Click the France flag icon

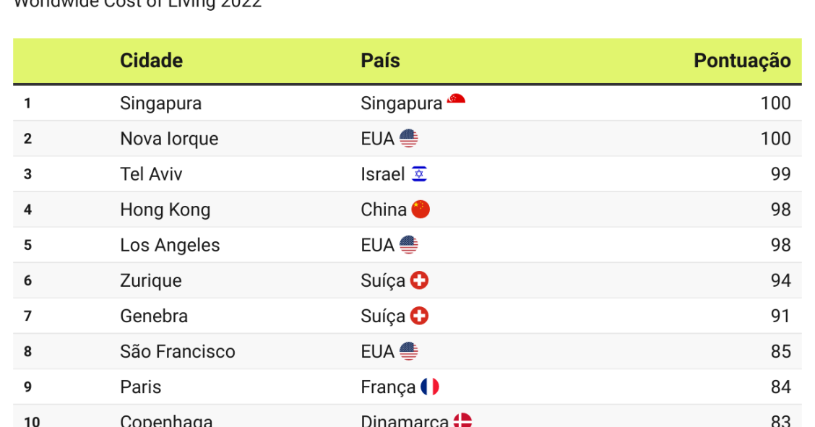click(430, 387)
